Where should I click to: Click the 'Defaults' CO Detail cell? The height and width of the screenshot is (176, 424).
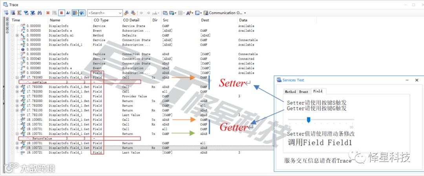[129, 35]
